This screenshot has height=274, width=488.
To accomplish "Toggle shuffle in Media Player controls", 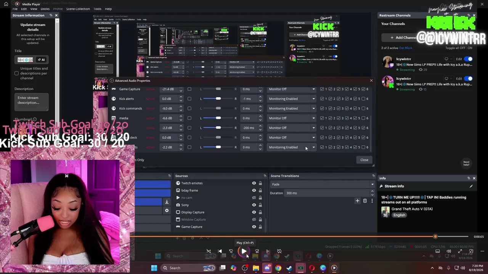I will pyautogui.click(x=209, y=251).
